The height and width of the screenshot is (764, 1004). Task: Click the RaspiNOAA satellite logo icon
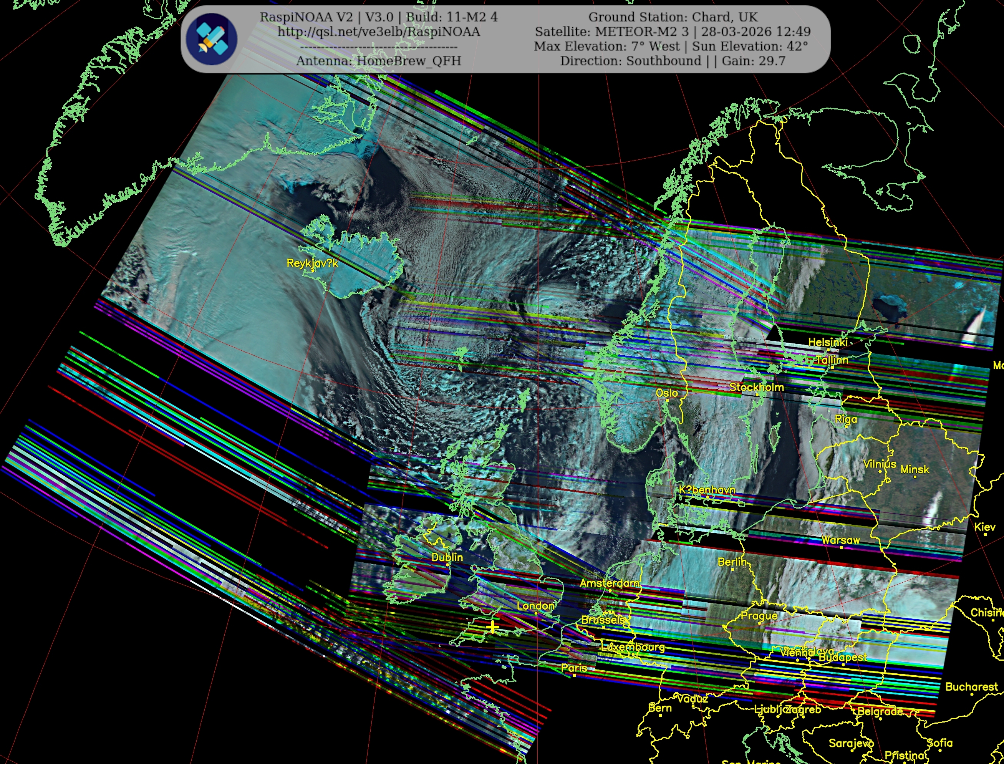[x=212, y=39]
